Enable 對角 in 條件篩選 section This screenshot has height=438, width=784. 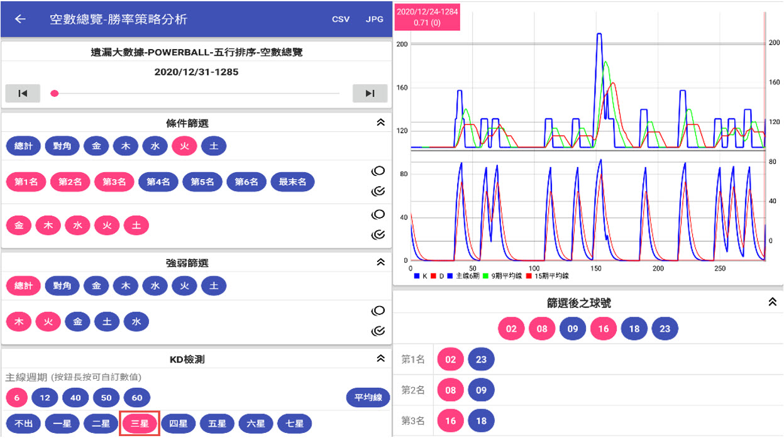pyautogui.click(x=62, y=146)
